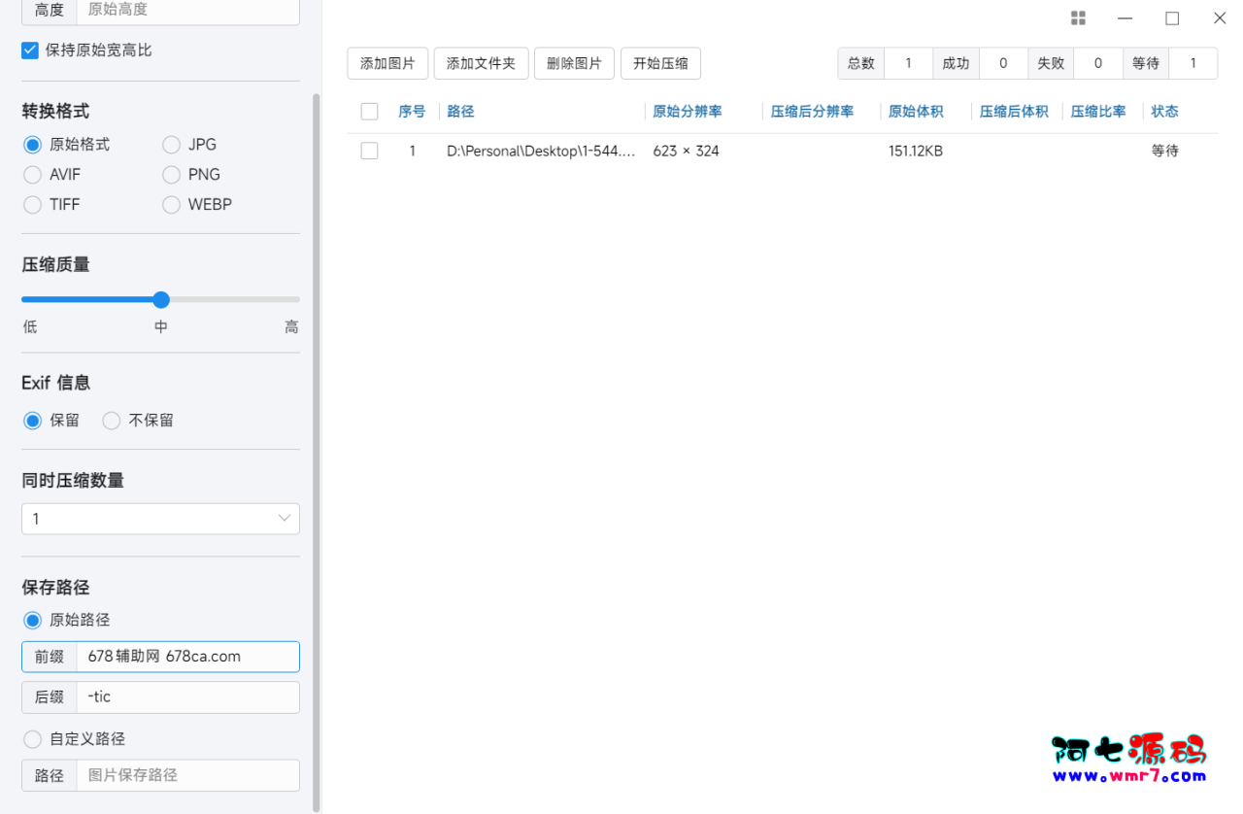The height and width of the screenshot is (814, 1243).
Task: Click the 成功 counter label
Action: coord(956,63)
